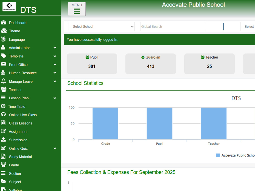The width and height of the screenshot is (255, 191).
Task: Expand the Lesson Plan submenu chevron
Action: pos(55,98)
